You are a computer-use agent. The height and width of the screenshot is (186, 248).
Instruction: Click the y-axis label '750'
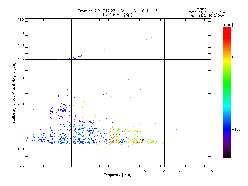coord(20,20)
